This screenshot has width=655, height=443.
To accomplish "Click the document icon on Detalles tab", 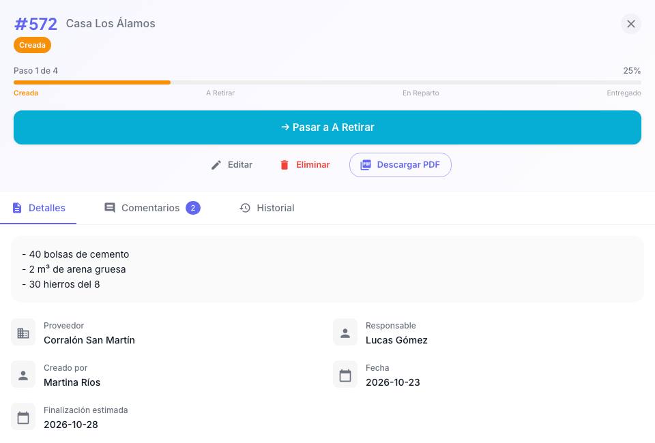I will pyautogui.click(x=17, y=208).
